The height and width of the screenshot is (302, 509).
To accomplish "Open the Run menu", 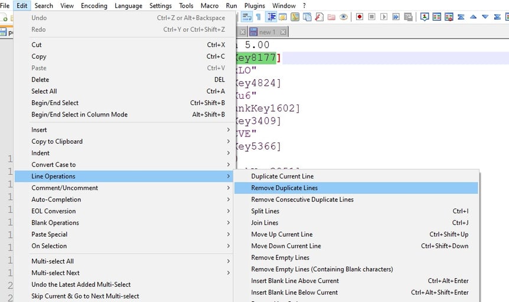I will point(231,5).
